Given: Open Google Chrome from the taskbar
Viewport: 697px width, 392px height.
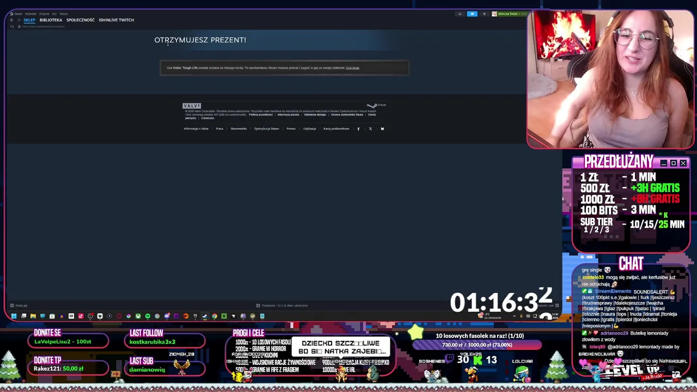Looking at the screenshot, I should coord(215,316).
